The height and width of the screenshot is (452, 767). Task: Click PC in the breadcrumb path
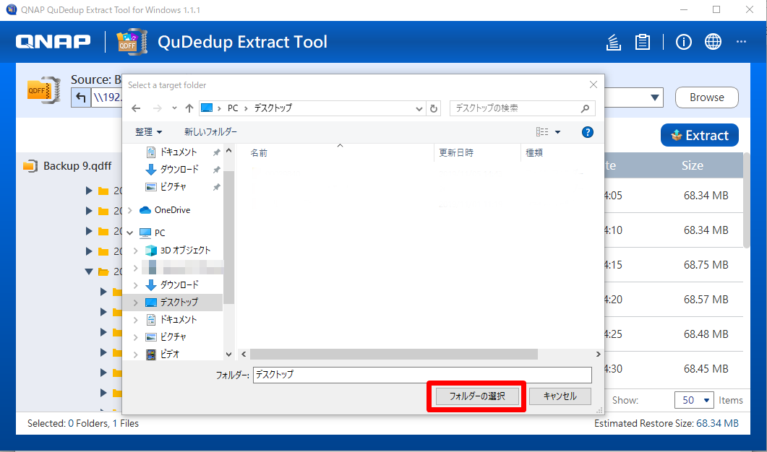point(233,108)
